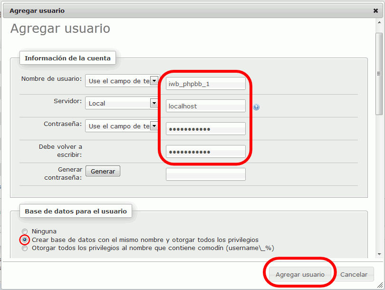Select the Ninguna radio option
Image resolution: width=385 pixels, height=290 pixels.
click(x=25, y=232)
